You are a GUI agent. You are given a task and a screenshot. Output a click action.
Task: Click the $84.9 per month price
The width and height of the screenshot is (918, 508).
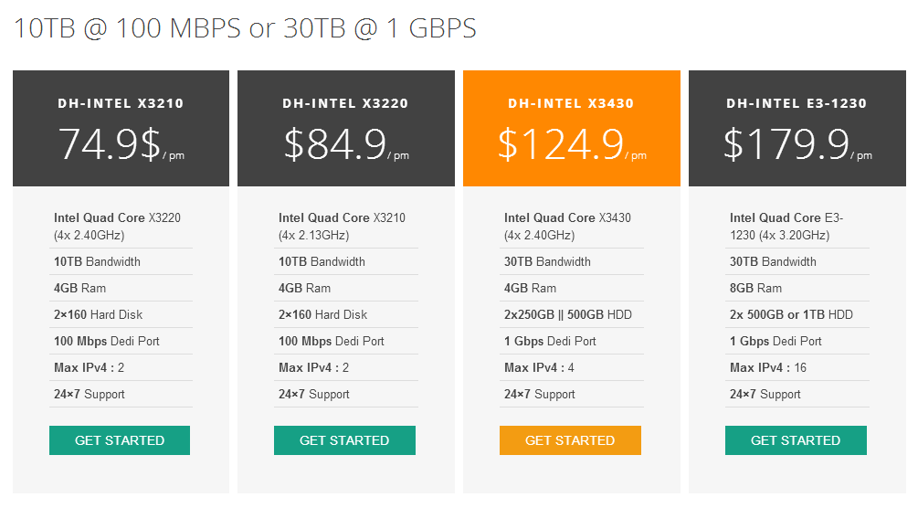(335, 144)
